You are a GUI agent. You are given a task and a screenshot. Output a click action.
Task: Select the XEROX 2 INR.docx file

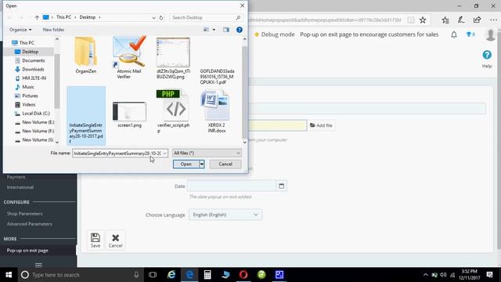(217, 111)
